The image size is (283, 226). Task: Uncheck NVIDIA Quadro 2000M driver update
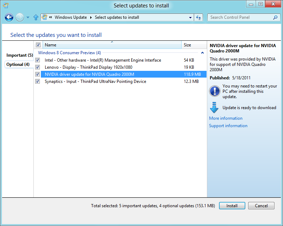(38, 74)
